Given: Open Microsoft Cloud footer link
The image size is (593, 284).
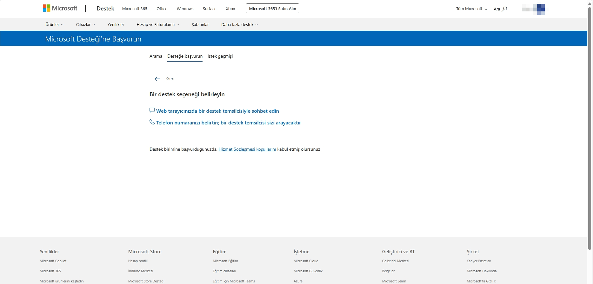Looking at the screenshot, I should [x=306, y=261].
